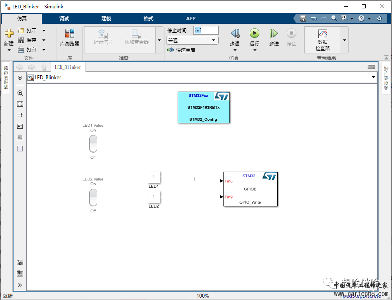Image resolution: width=392 pixels, height=300 pixels.
Task: Select the LED1 constant block
Action: click(154, 177)
